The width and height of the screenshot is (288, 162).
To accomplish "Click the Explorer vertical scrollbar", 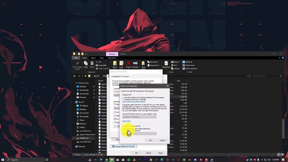I will click(x=283, y=129).
